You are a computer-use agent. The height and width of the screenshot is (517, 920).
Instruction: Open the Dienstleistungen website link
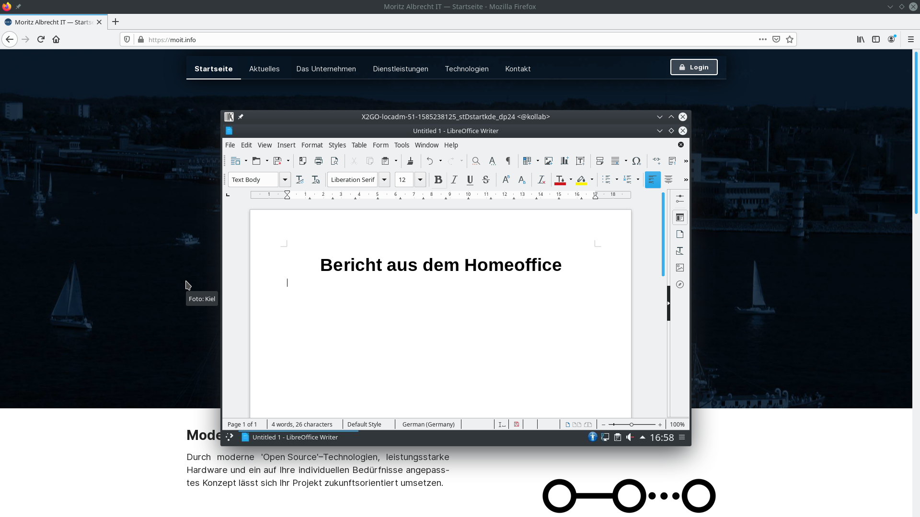401,69
